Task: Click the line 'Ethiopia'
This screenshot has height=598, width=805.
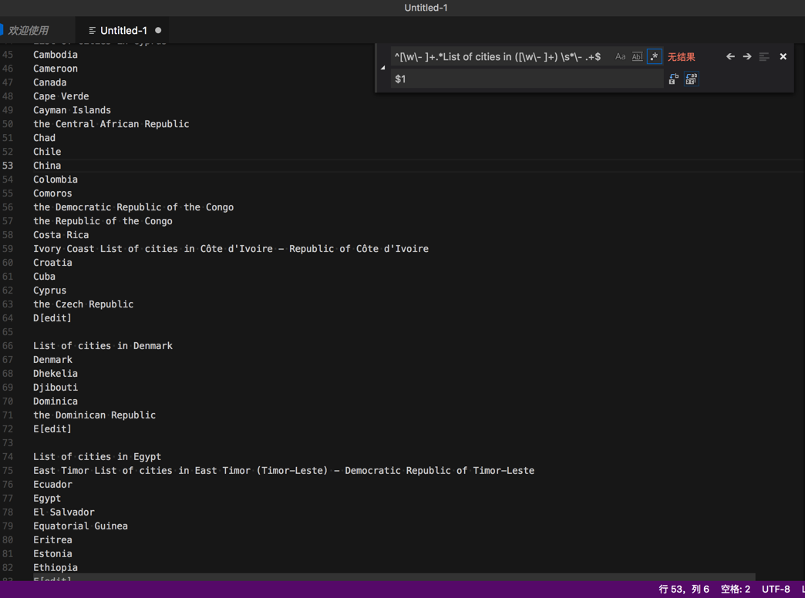Action: [x=56, y=567]
